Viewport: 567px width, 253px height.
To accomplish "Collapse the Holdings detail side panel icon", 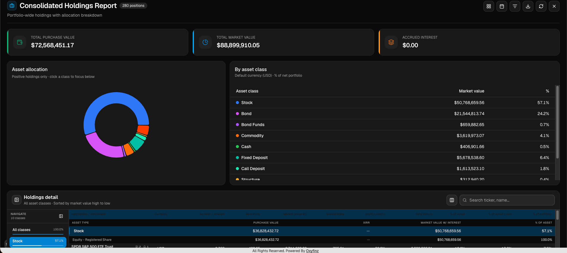I will click(17, 200).
